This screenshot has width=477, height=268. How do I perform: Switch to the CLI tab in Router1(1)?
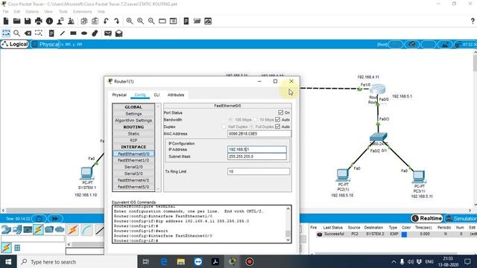[157, 95]
